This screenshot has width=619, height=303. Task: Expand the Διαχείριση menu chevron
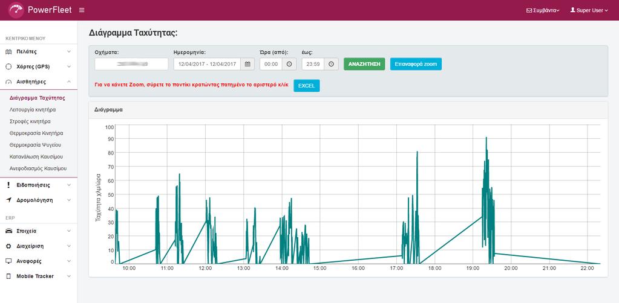tap(69, 246)
